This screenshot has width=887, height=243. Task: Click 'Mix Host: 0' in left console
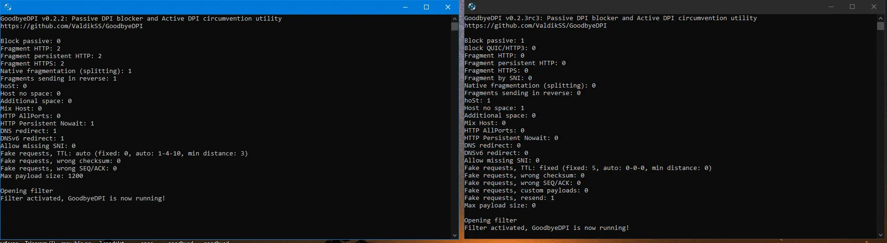(21, 109)
